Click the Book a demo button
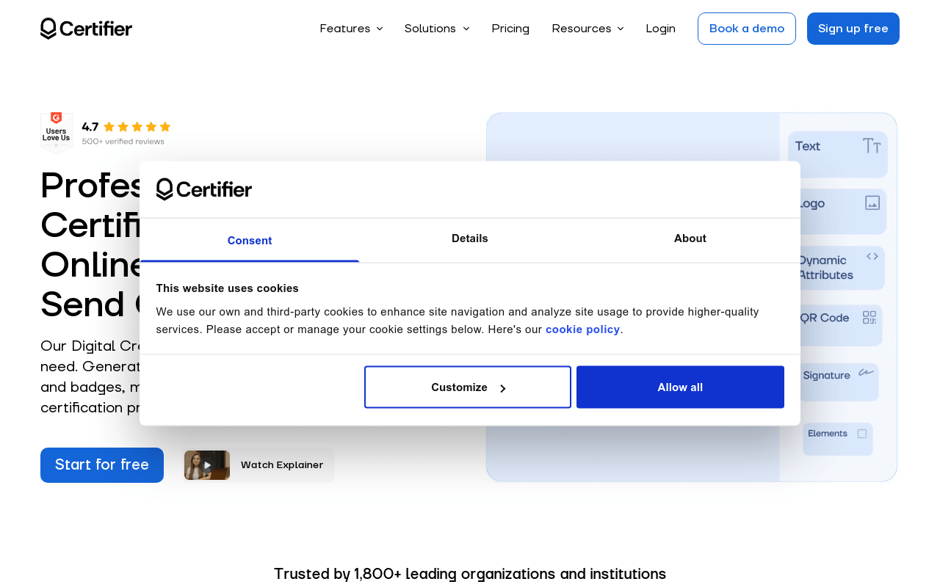This screenshot has width=940, height=587. pos(747,29)
